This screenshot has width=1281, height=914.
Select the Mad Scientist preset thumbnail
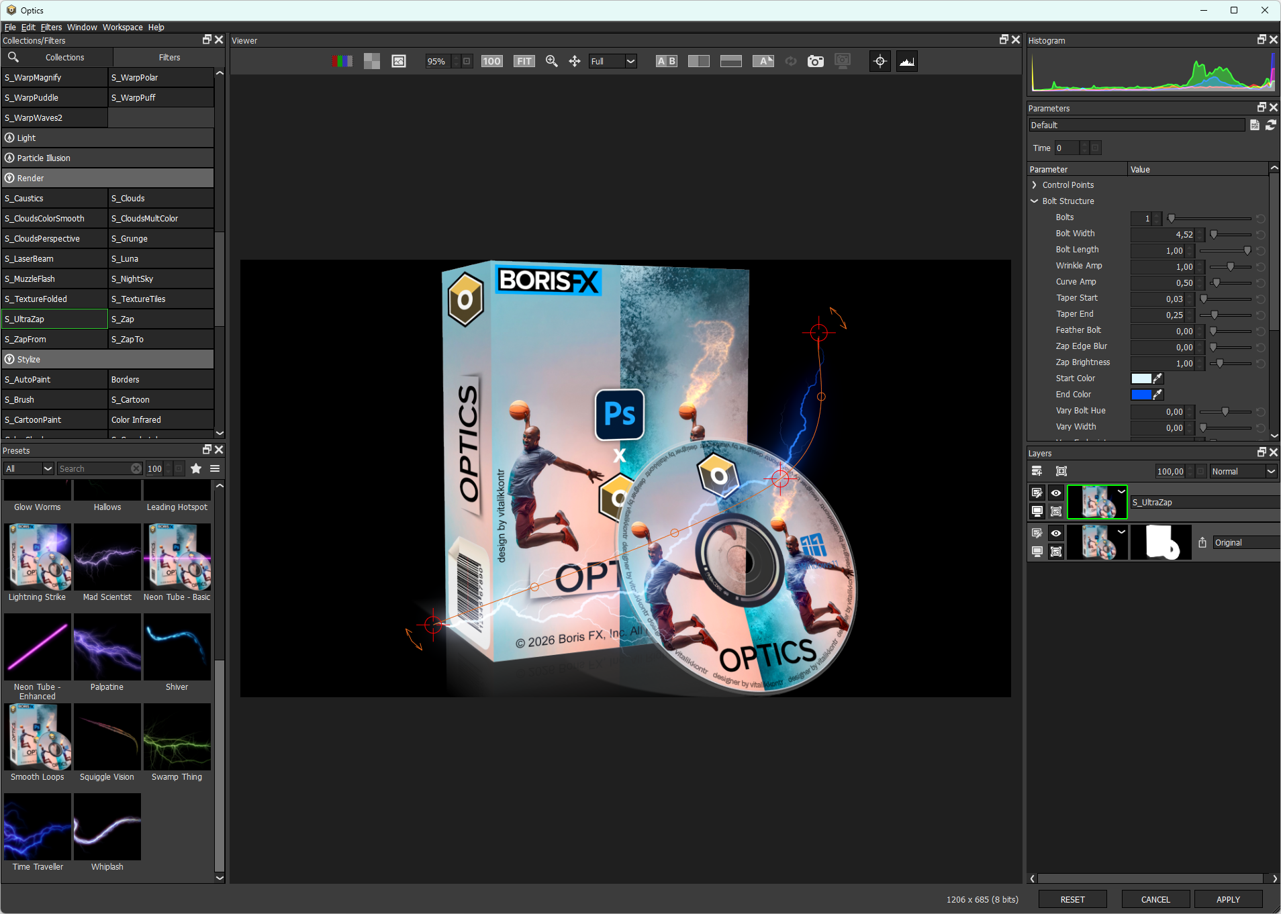click(107, 557)
